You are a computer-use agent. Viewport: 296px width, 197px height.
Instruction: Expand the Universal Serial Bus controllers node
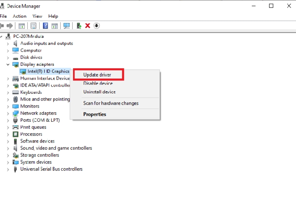click(x=8, y=169)
